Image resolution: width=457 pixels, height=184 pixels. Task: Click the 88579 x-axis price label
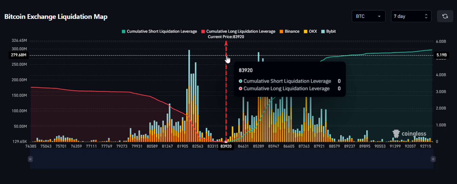tap(334, 146)
